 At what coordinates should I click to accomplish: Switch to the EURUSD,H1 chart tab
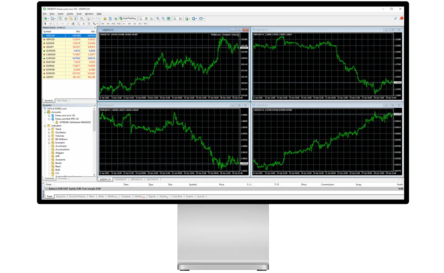[121, 179]
